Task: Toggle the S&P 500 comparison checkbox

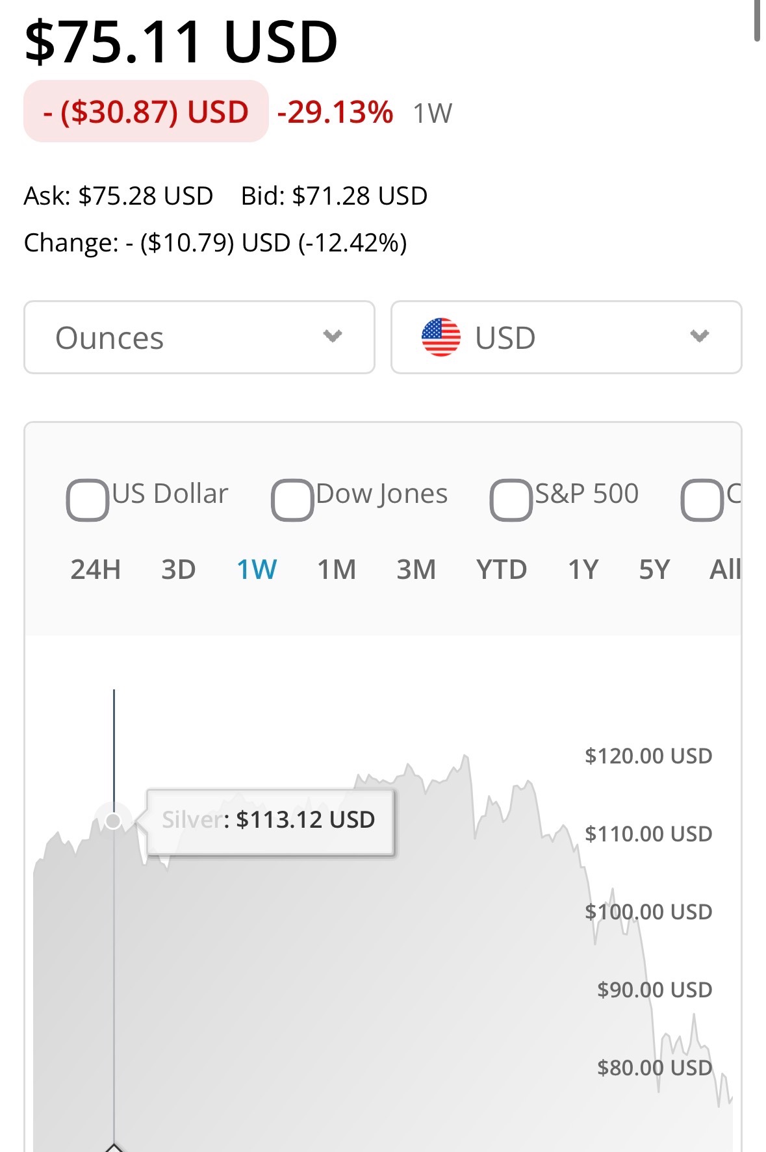Action: pyautogui.click(x=511, y=500)
